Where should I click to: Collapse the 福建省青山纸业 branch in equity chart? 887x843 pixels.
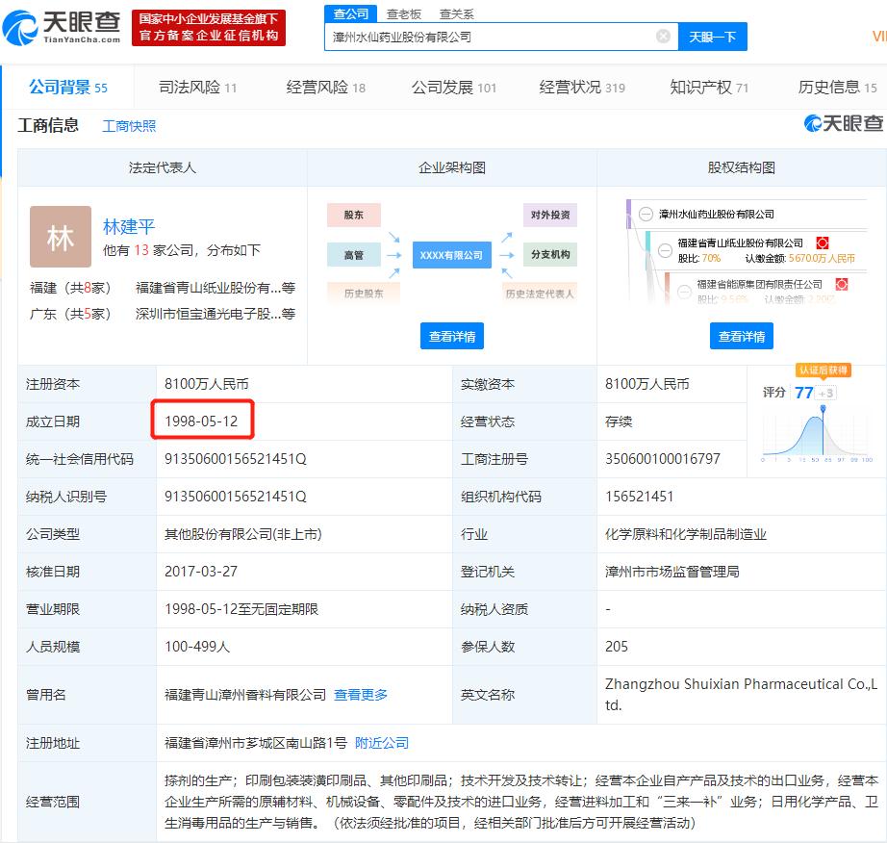pos(664,250)
